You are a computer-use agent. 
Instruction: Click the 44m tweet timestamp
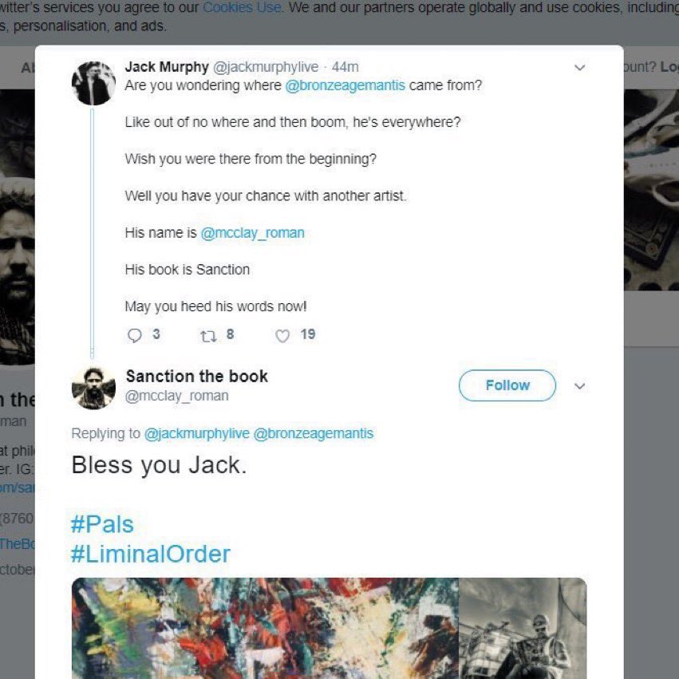(x=345, y=67)
